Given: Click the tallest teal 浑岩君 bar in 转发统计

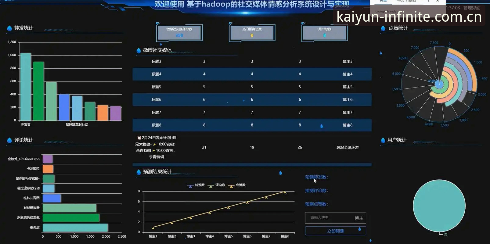Looking at the screenshot, I should [x=26, y=87].
